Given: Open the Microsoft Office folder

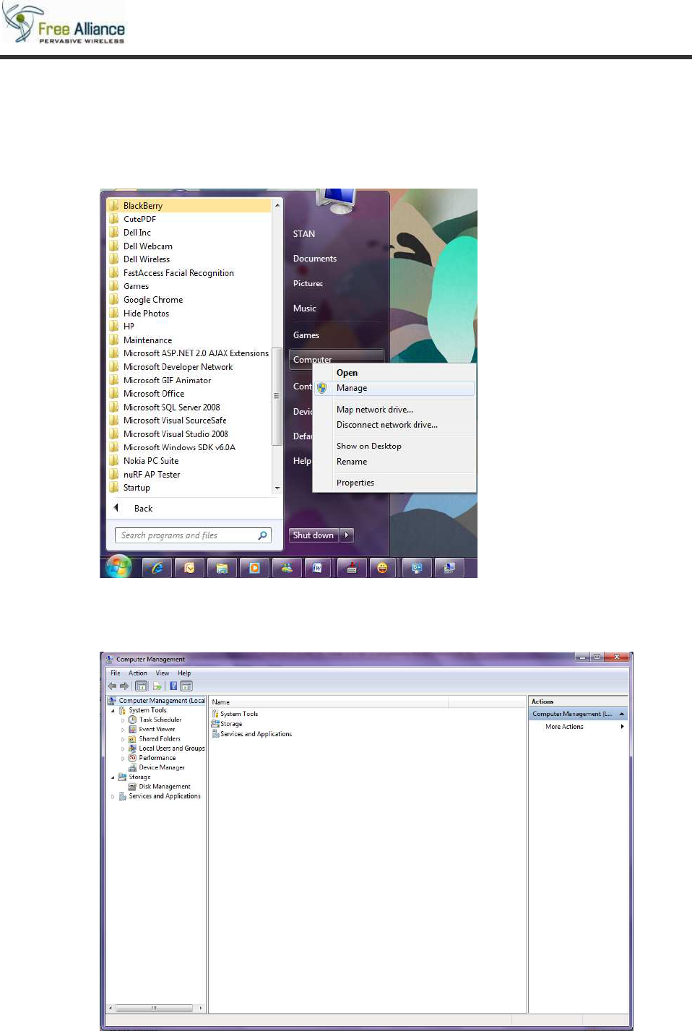Looking at the screenshot, I should [x=154, y=394].
